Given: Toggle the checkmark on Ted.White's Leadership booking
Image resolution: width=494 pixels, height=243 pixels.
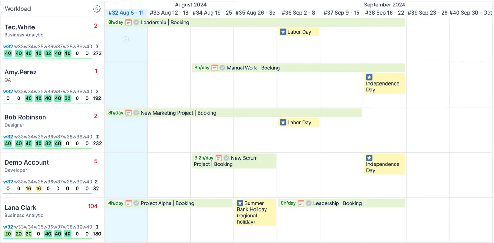Looking at the screenshot, I should 136,22.
